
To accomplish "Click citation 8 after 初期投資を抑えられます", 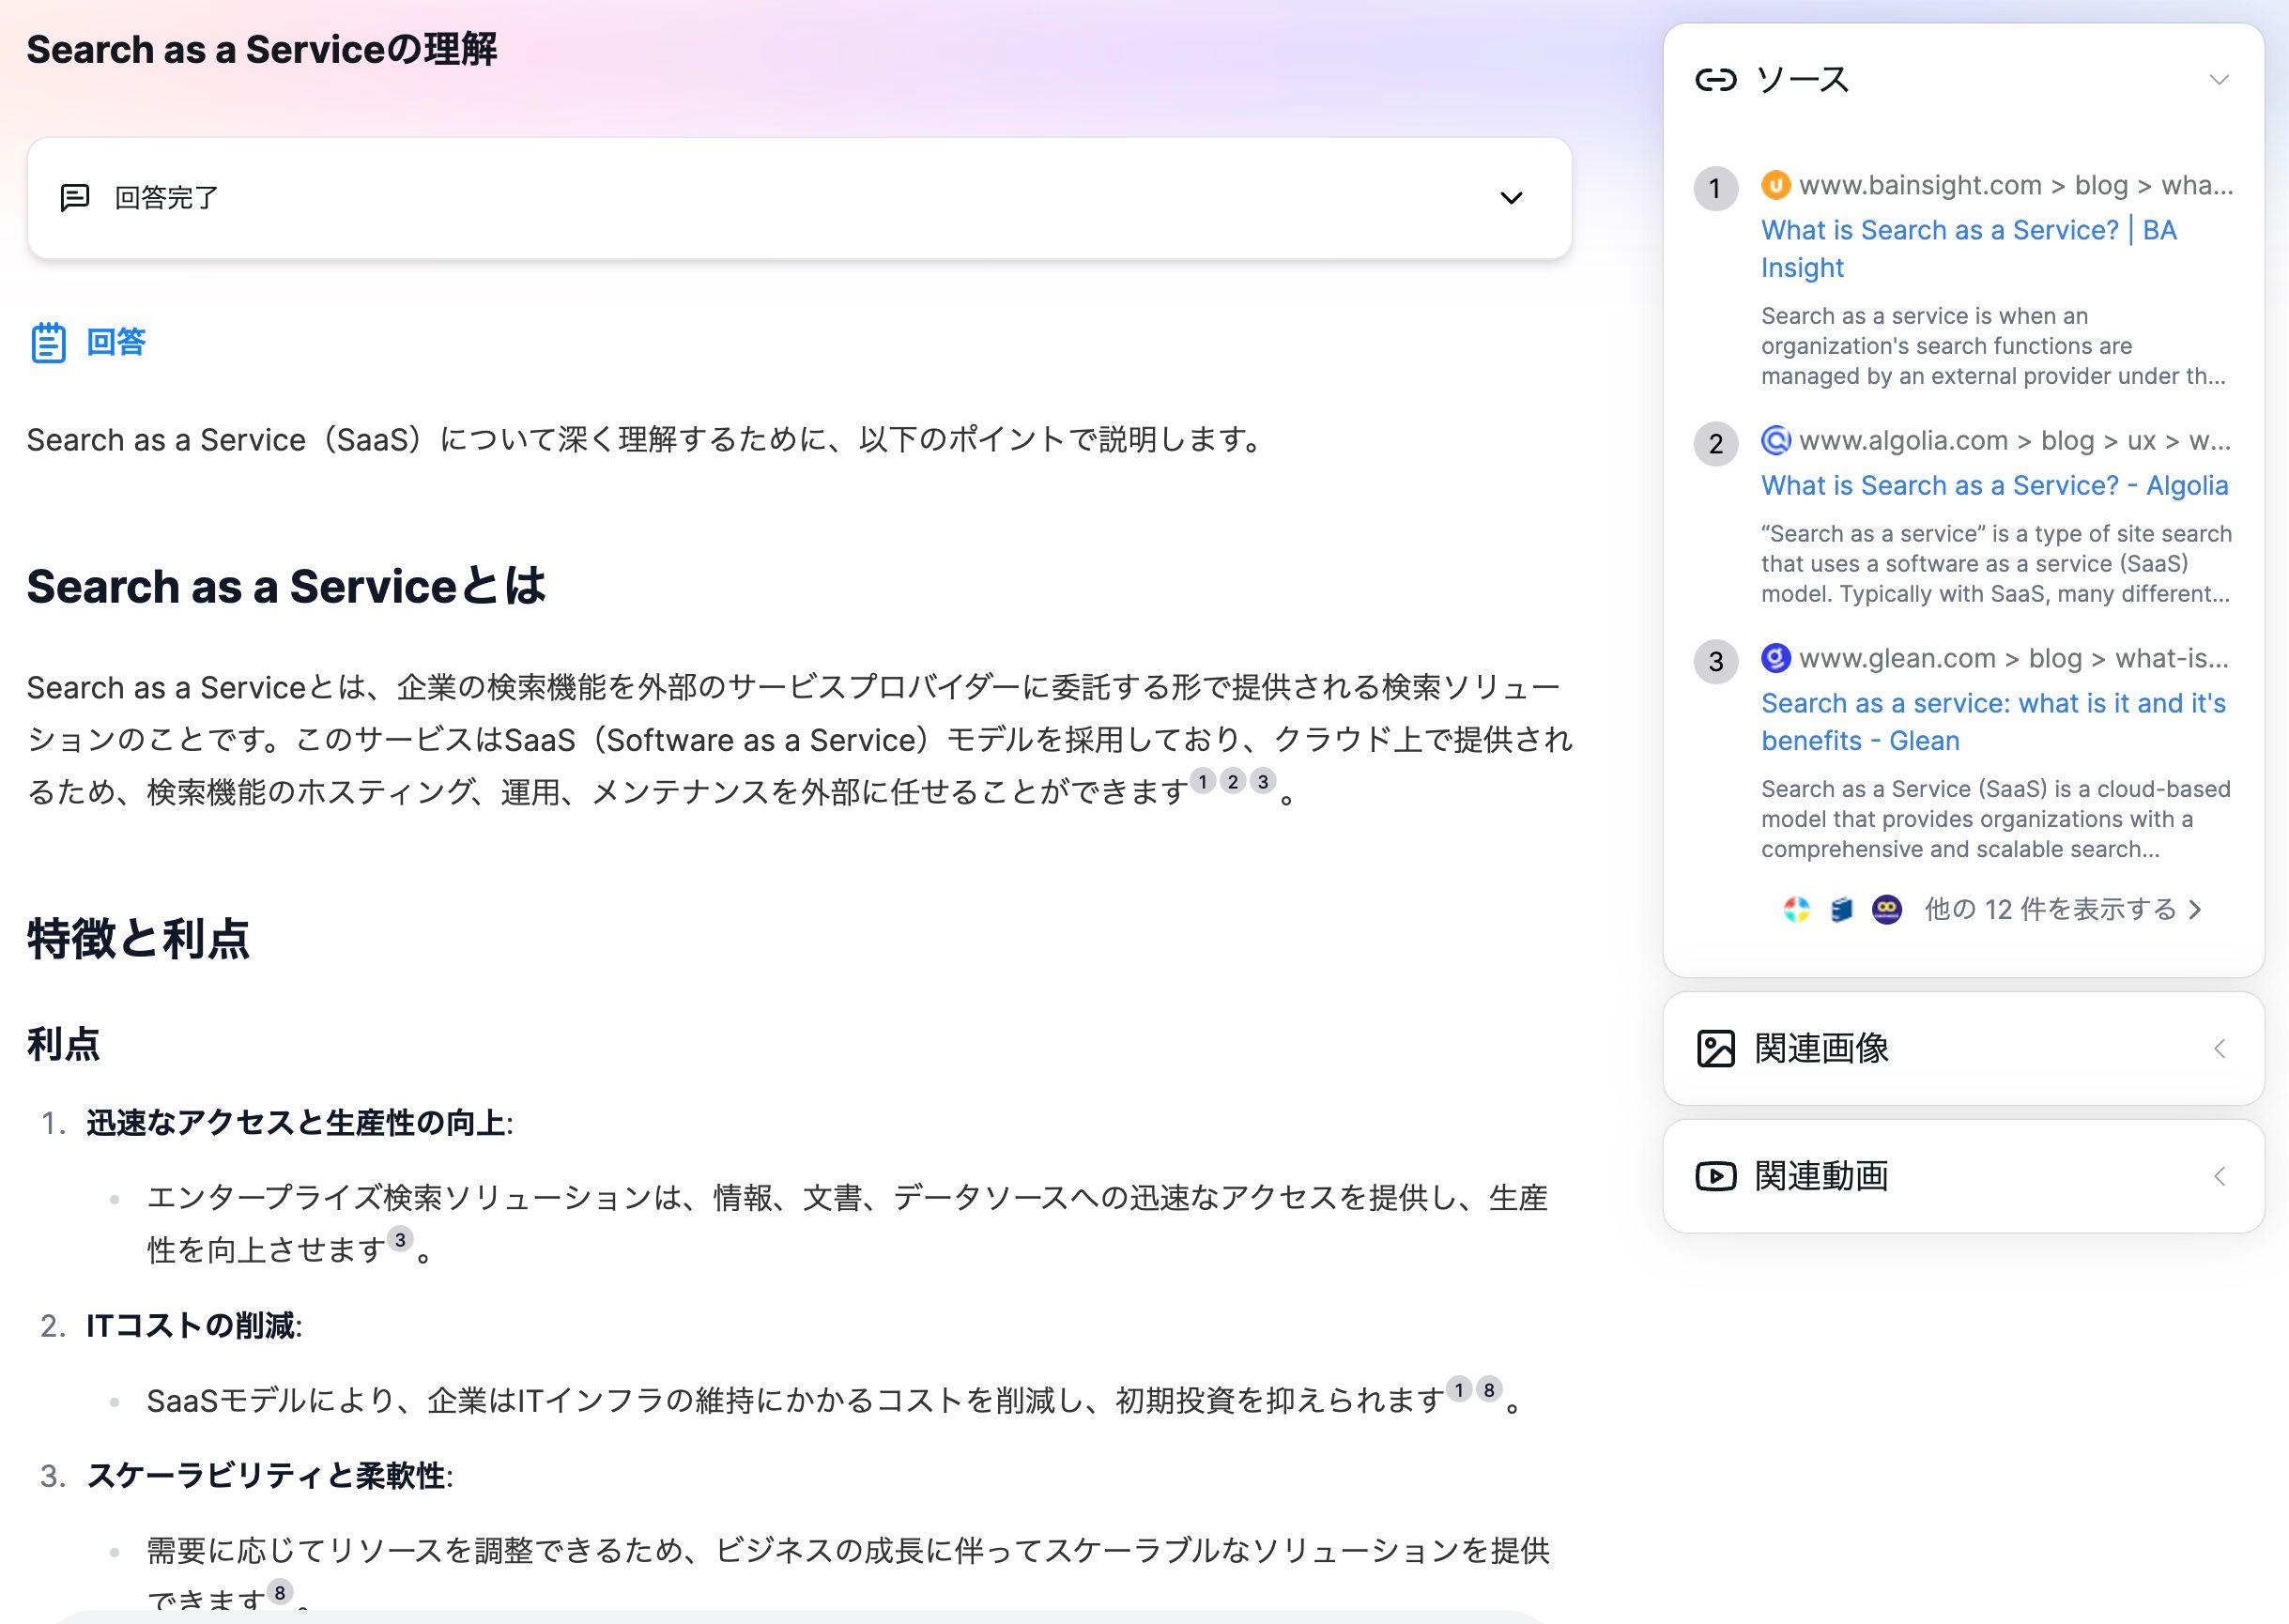I will [x=1489, y=1389].
